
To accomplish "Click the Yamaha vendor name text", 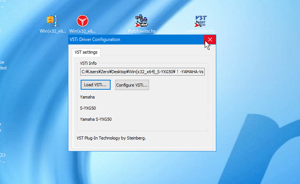I will pyautogui.click(x=87, y=97).
